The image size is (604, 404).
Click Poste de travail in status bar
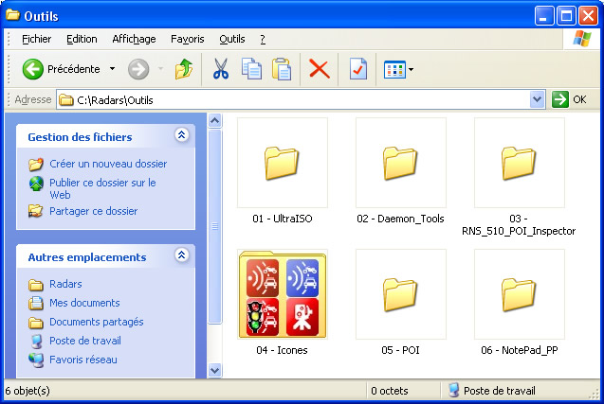pyautogui.click(x=499, y=391)
